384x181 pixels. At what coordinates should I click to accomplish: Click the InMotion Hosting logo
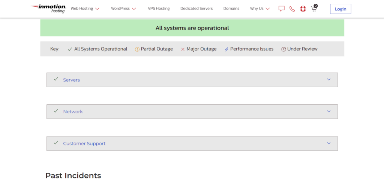[x=48, y=9]
